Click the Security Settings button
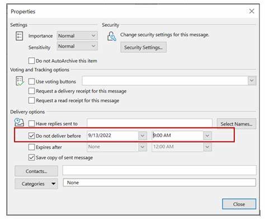This screenshot has width=265, height=219. tap(143, 47)
